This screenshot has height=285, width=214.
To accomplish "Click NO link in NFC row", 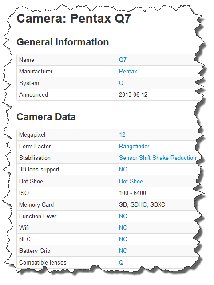I will point(123,240).
